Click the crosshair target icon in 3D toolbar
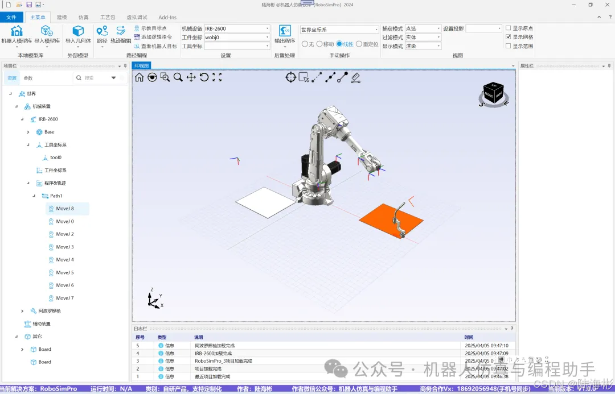 point(290,77)
